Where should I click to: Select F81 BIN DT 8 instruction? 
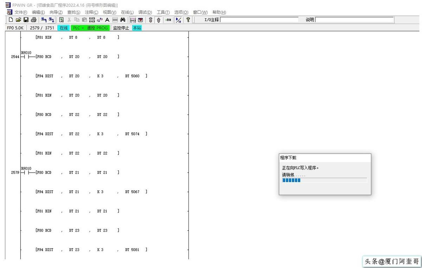(x=77, y=38)
